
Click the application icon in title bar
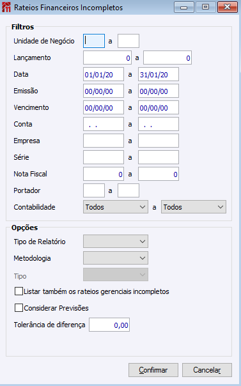click(x=6, y=8)
